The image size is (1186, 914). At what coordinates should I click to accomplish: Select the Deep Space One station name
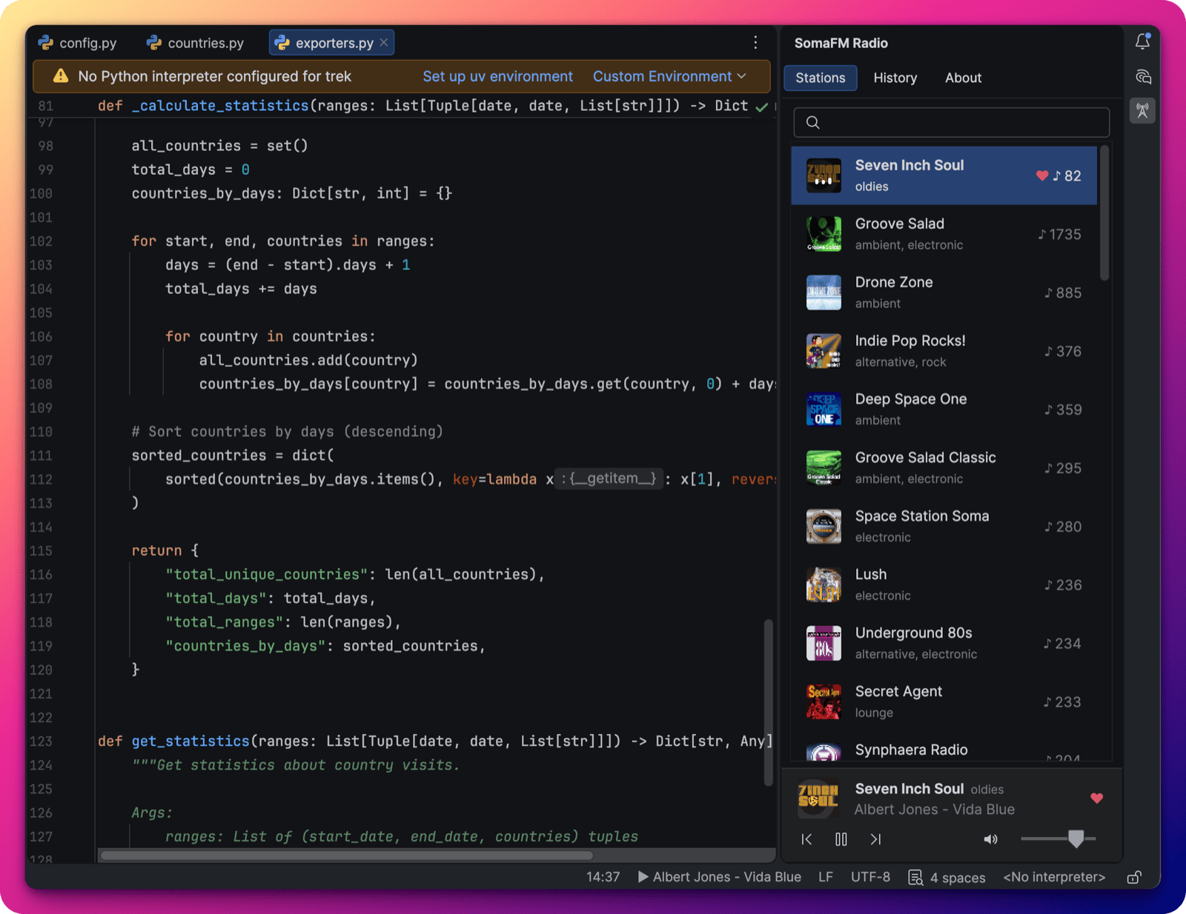pyautogui.click(x=911, y=398)
